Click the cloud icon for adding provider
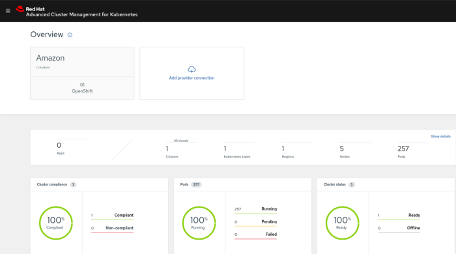 tap(192, 69)
